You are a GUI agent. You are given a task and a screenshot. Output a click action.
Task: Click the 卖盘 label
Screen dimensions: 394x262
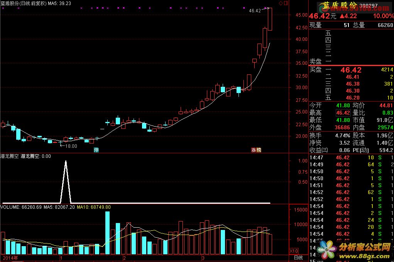pyautogui.click(x=316, y=61)
